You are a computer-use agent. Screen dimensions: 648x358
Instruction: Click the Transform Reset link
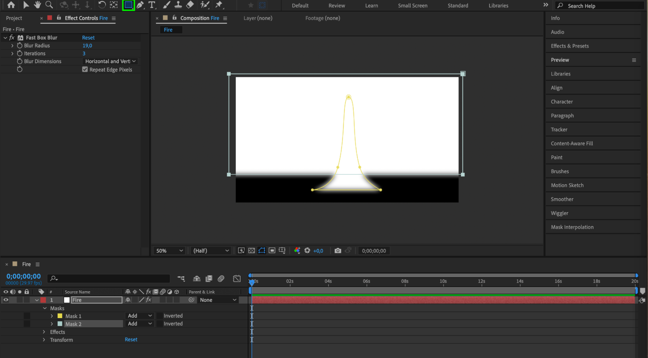pos(131,340)
